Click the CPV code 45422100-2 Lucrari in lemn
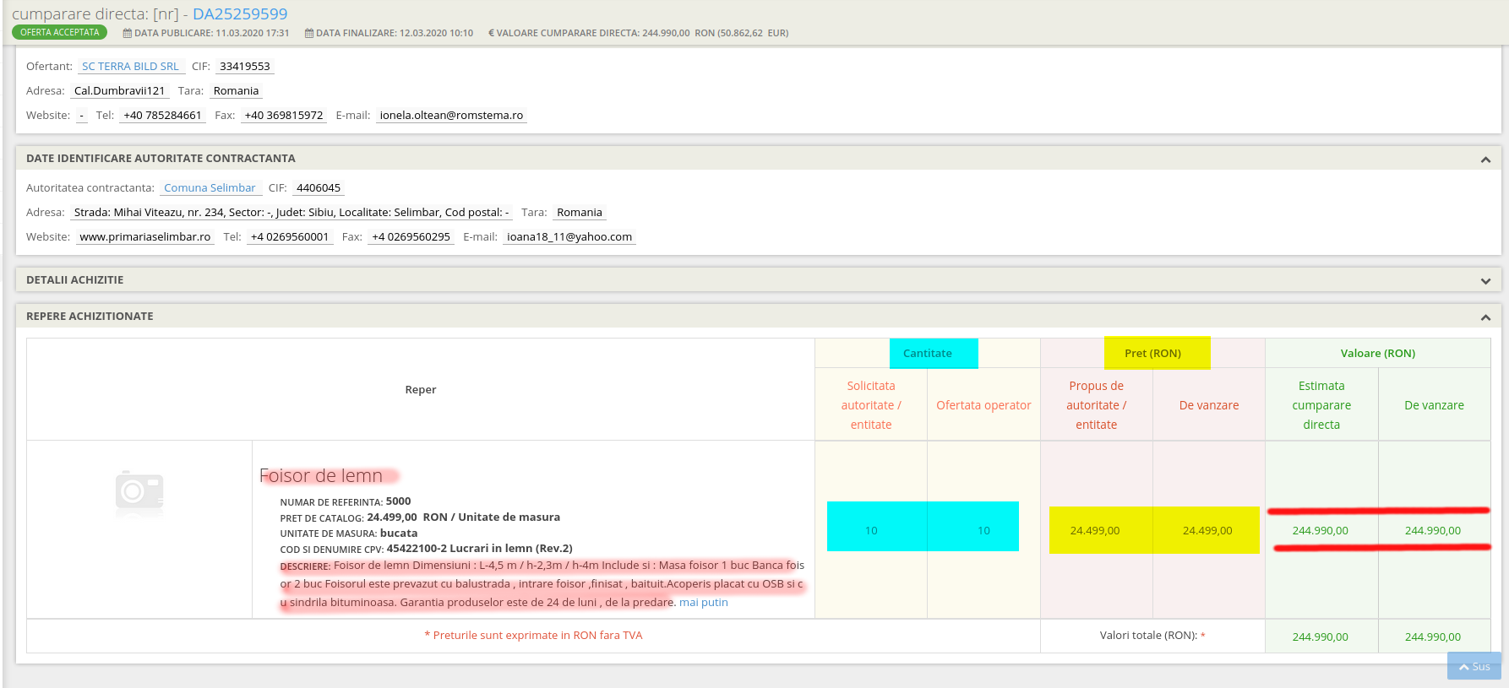 click(479, 548)
